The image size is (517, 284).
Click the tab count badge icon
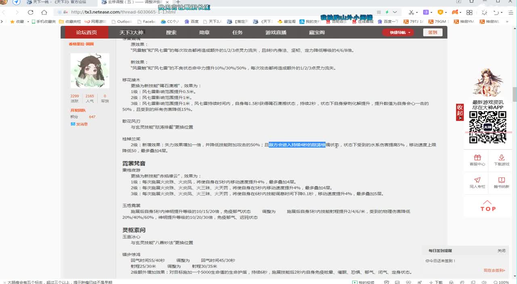458,2
